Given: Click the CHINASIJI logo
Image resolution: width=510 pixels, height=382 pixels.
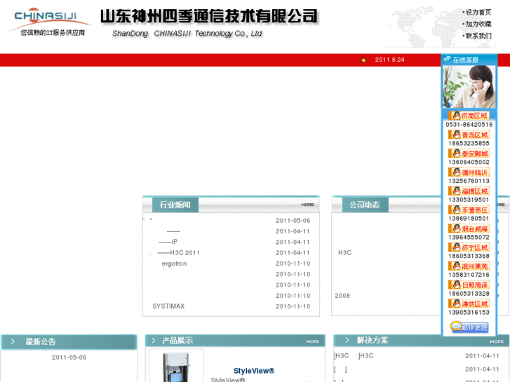Looking at the screenshot, I should [x=49, y=22].
